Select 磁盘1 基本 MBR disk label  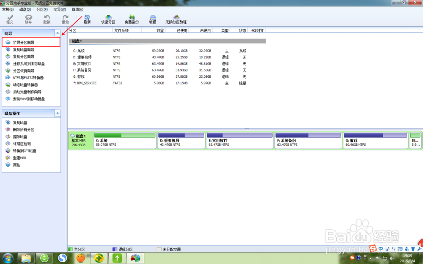[x=80, y=140]
